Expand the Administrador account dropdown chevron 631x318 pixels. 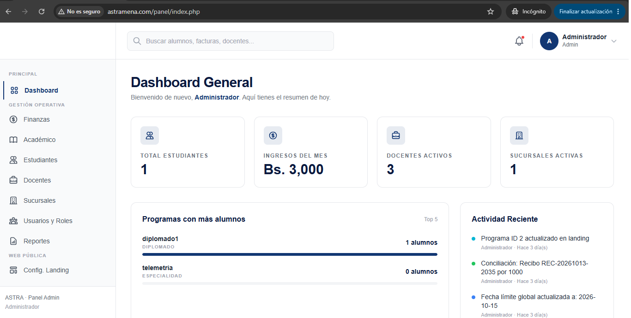tap(614, 41)
